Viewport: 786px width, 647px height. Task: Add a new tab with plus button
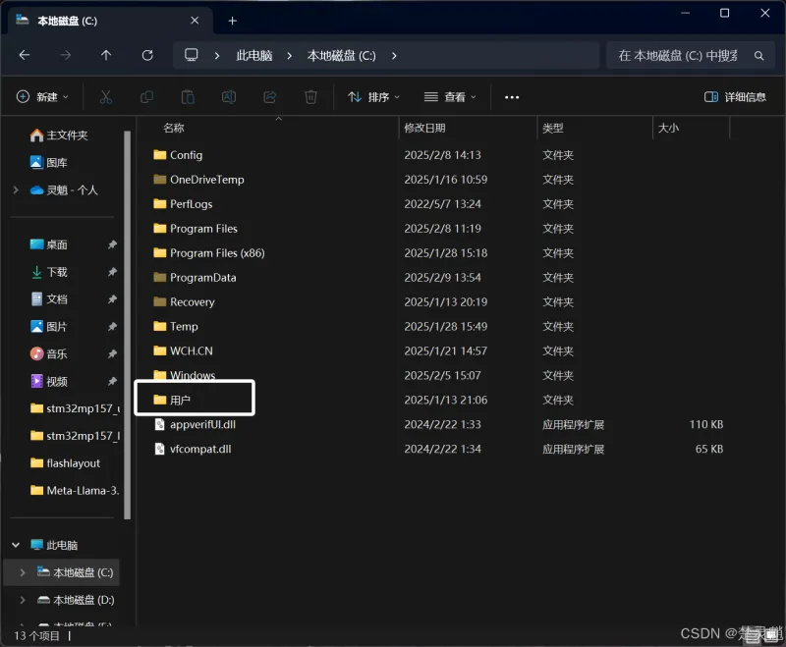pyautogui.click(x=233, y=20)
